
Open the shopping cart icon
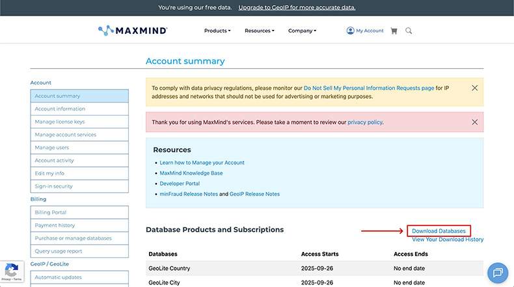point(394,31)
